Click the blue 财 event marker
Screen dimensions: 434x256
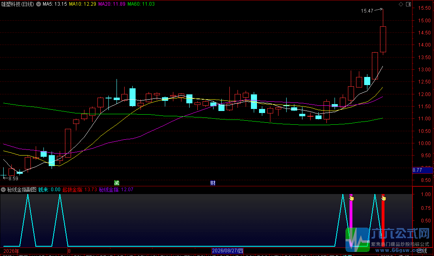[x=213, y=183]
